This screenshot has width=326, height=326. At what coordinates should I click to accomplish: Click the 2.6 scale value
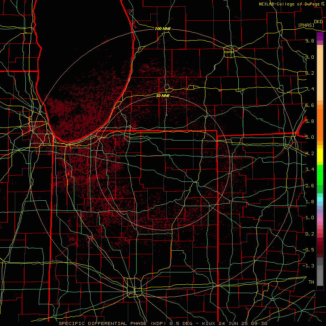click(310, 186)
